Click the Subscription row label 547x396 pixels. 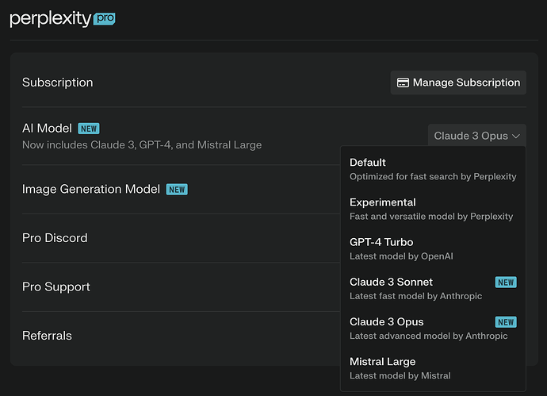coord(58,83)
